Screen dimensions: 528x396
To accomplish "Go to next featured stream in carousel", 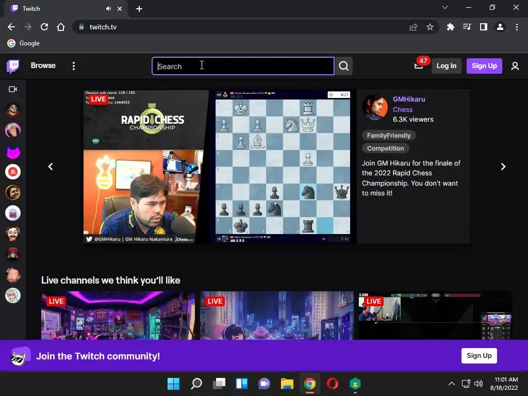I will click(x=503, y=167).
